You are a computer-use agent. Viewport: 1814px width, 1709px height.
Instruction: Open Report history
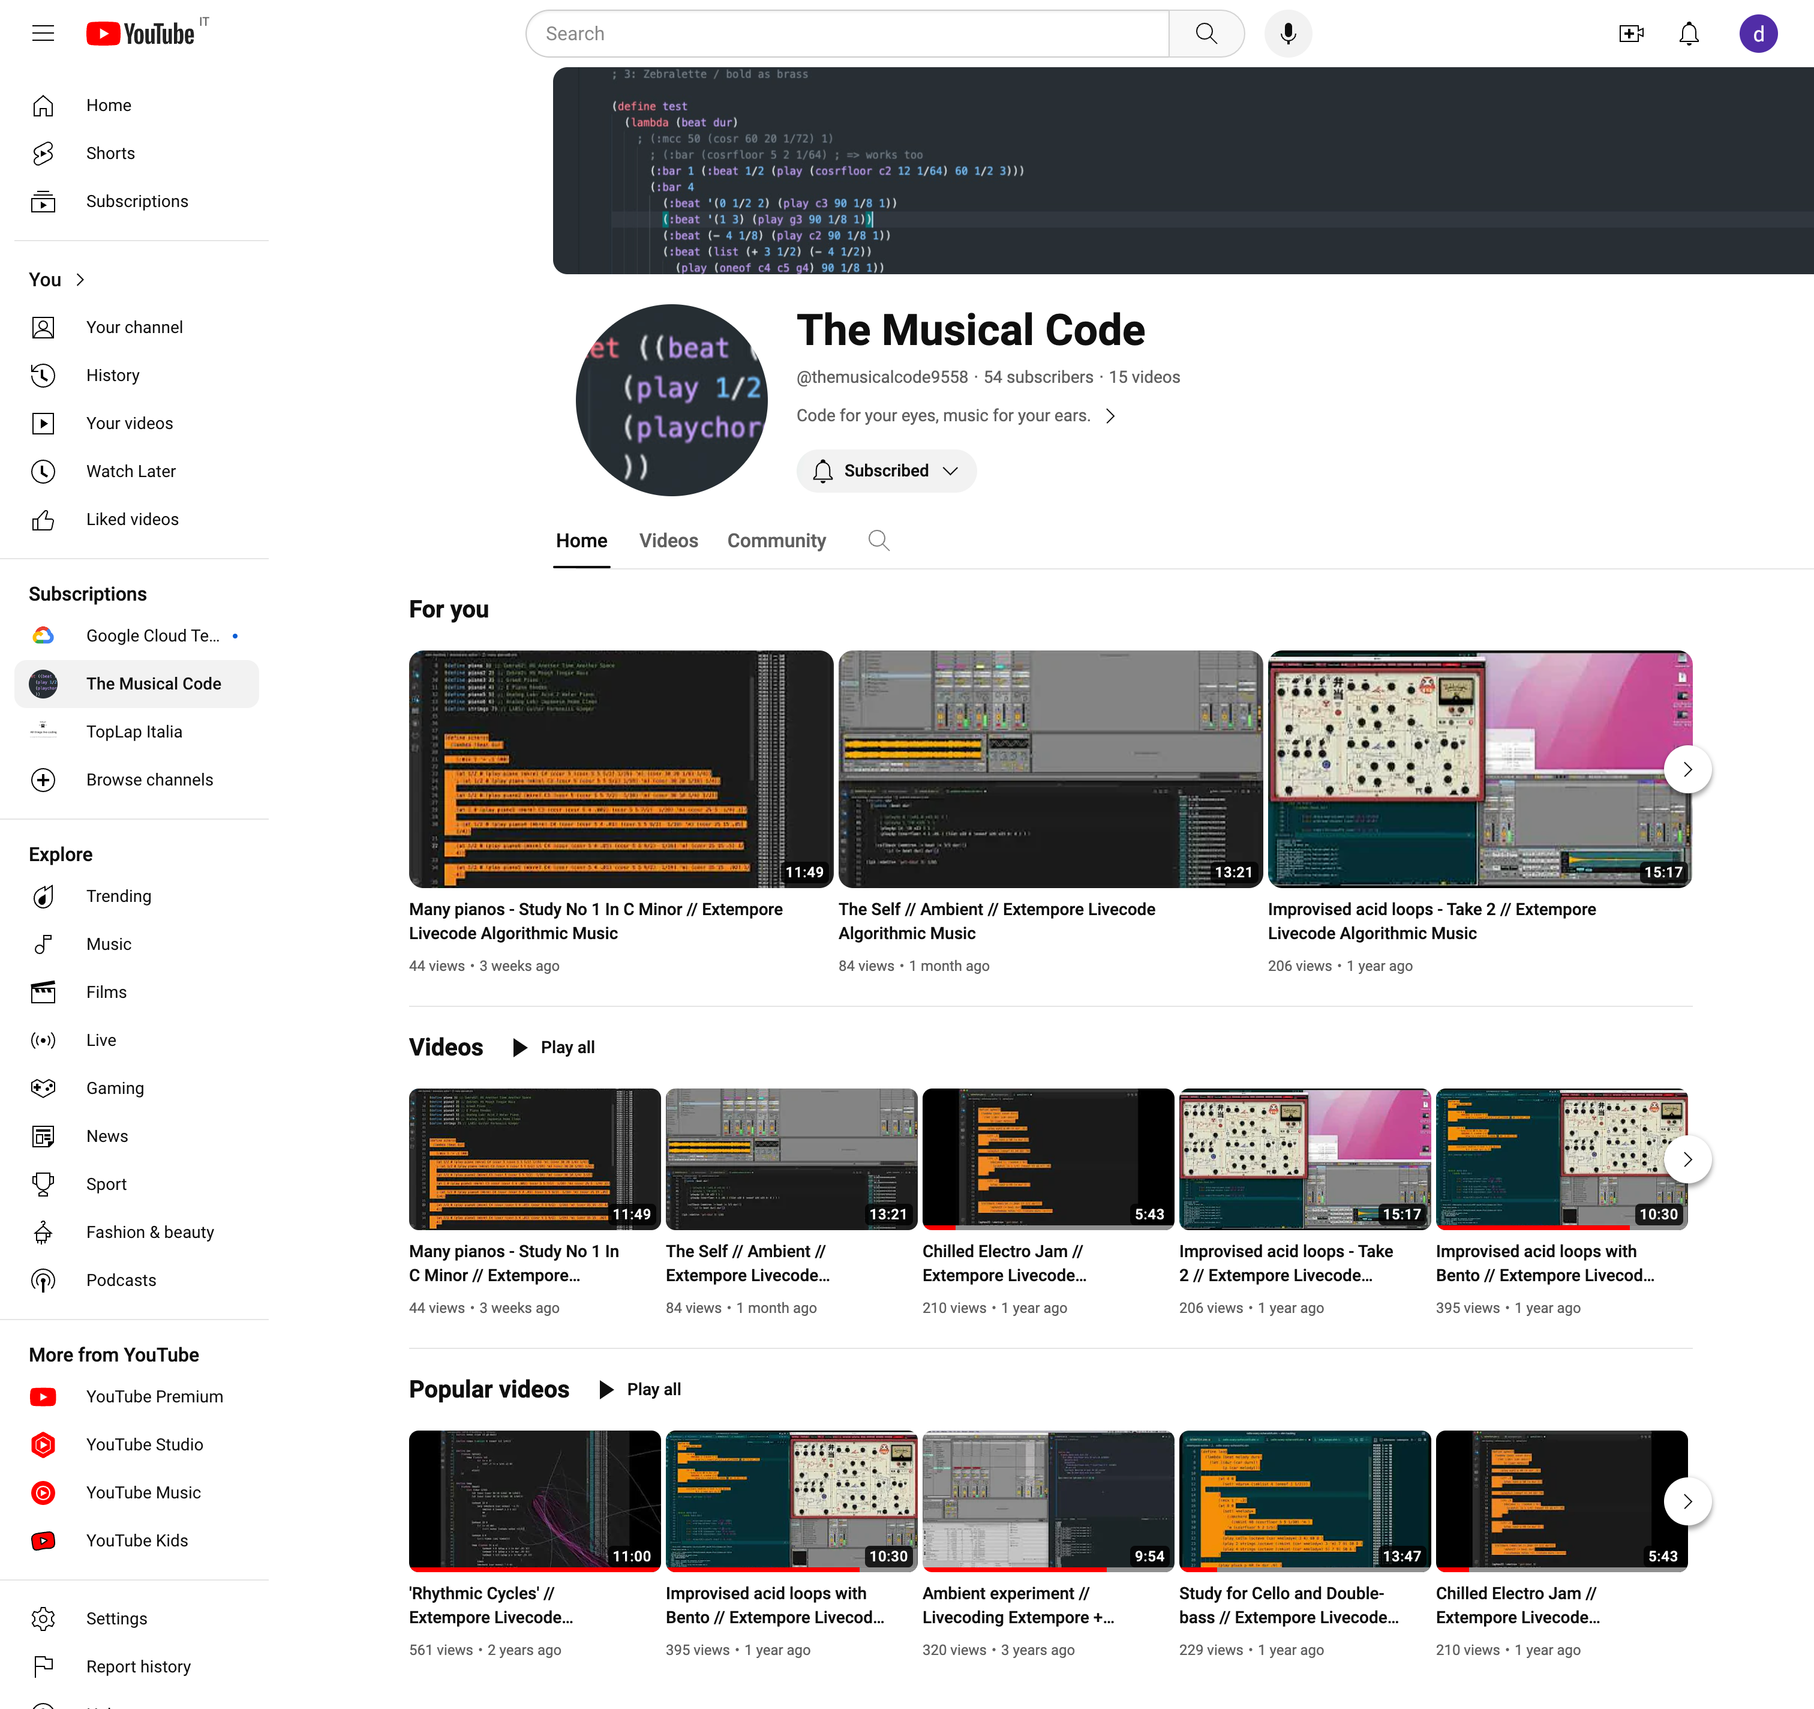(137, 1666)
